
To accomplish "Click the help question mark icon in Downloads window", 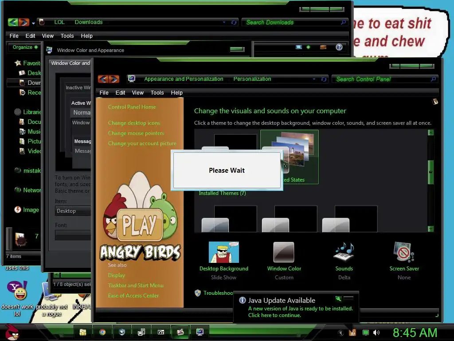I will 339,47.
